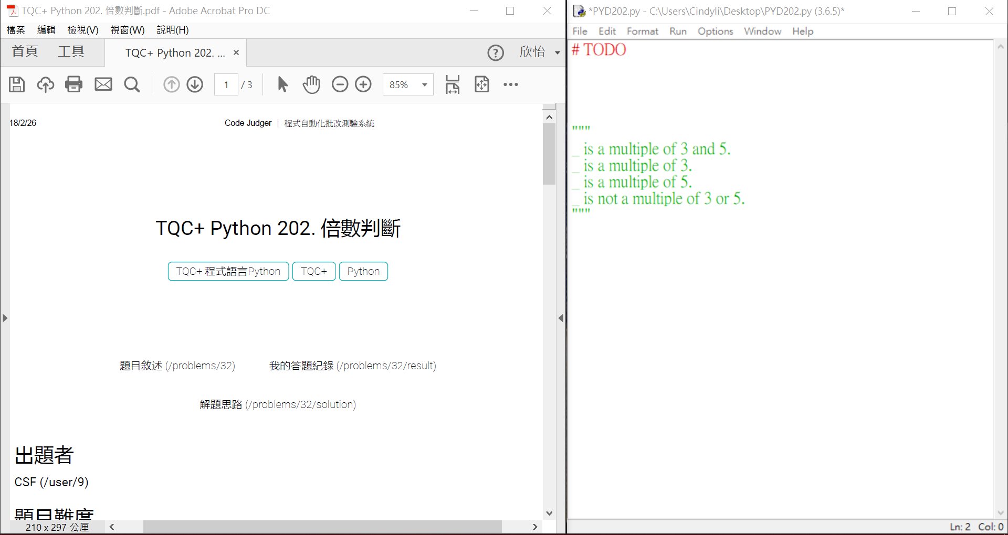Screen dimensions: 1008x535
Task: Open Acrobat help question mark
Action: point(496,52)
